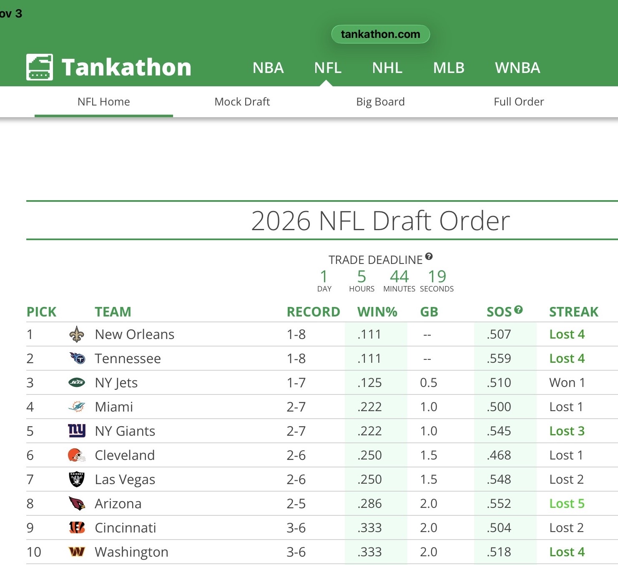The height and width of the screenshot is (565, 618).
Task: Click Arizona's .286 win percentage
Action: [x=369, y=504]
